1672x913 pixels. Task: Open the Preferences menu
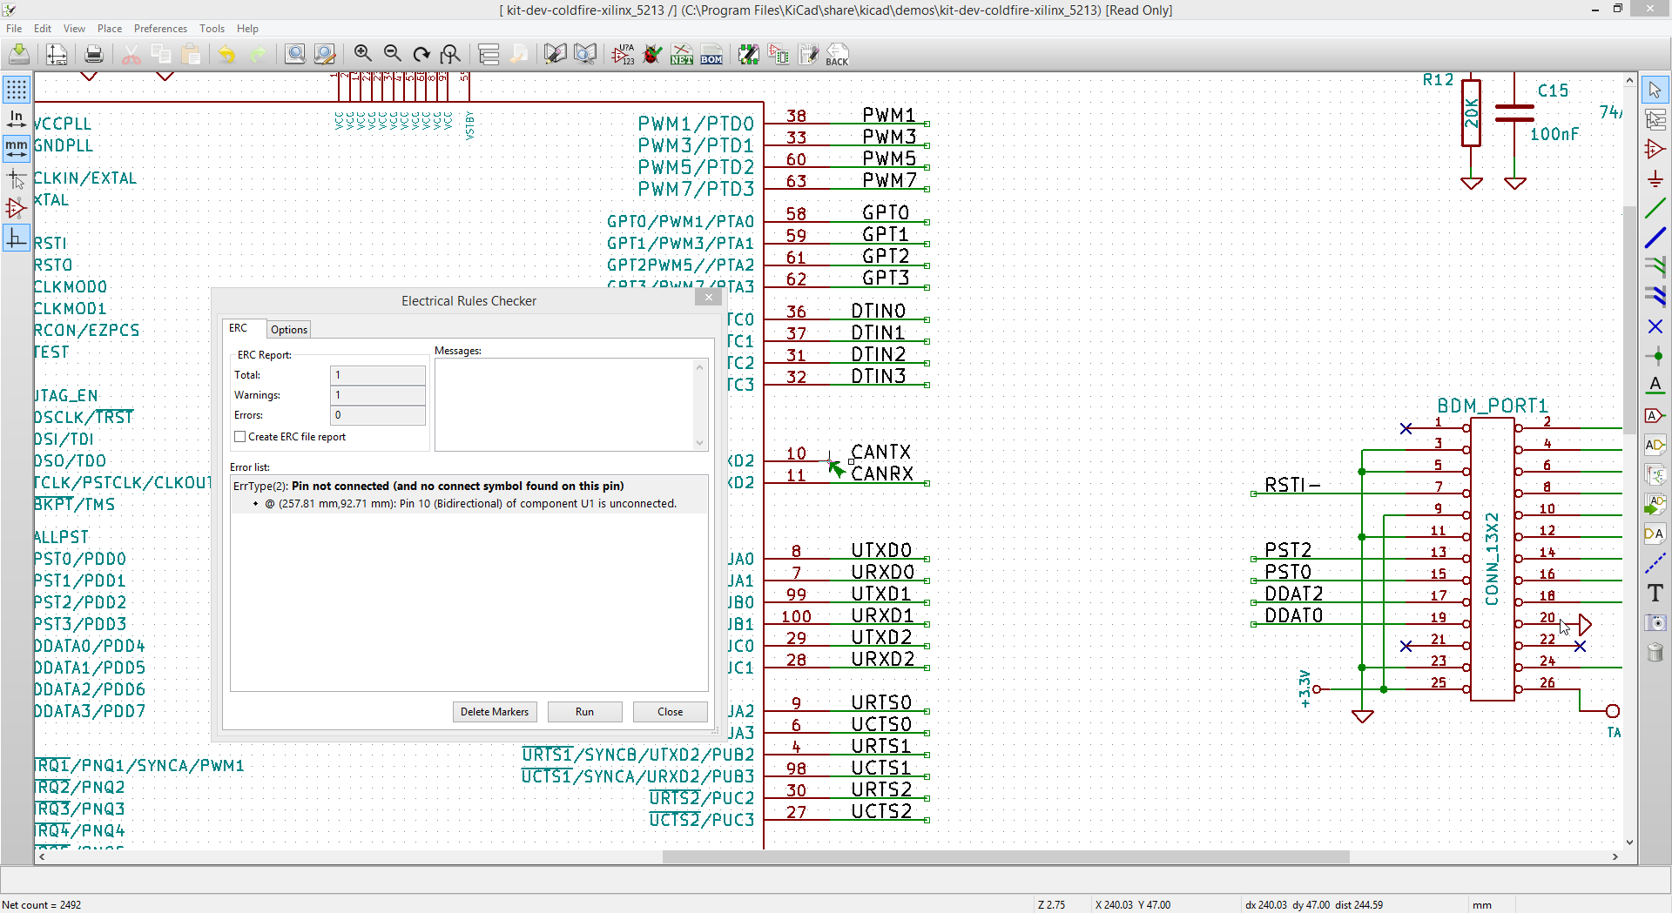click(x=160, y=29)
